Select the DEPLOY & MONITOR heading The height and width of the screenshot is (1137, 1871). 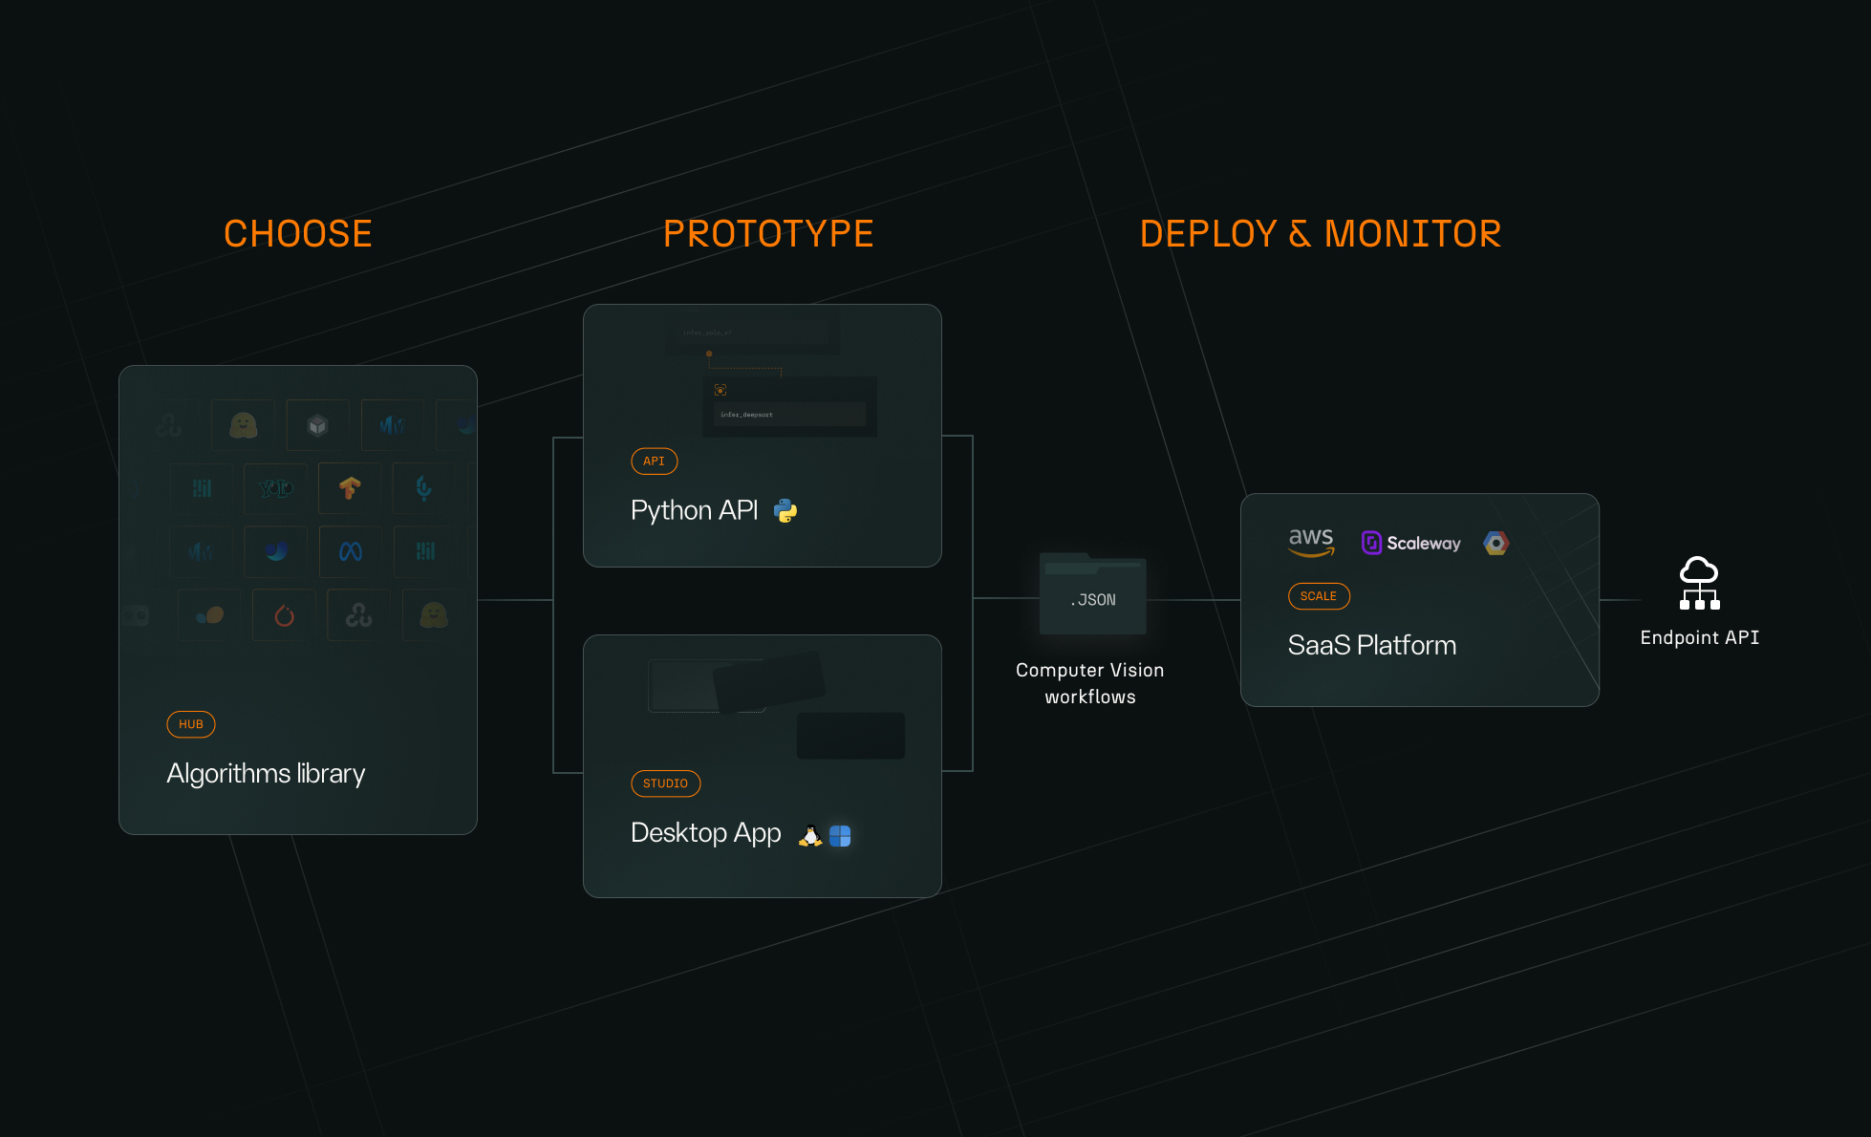tap(1320, 233)
